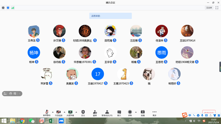Open the 聊天 chat panel
This screenshot has height=124, width=221.
click(x=119, y=113)
